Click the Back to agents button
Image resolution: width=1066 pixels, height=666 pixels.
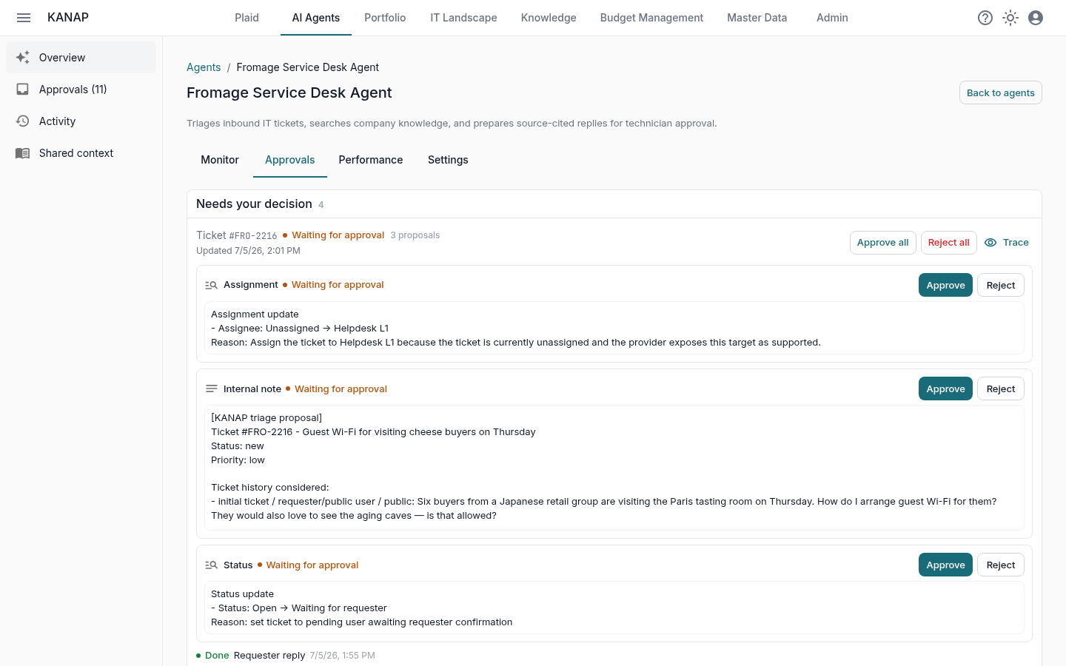1001,92
